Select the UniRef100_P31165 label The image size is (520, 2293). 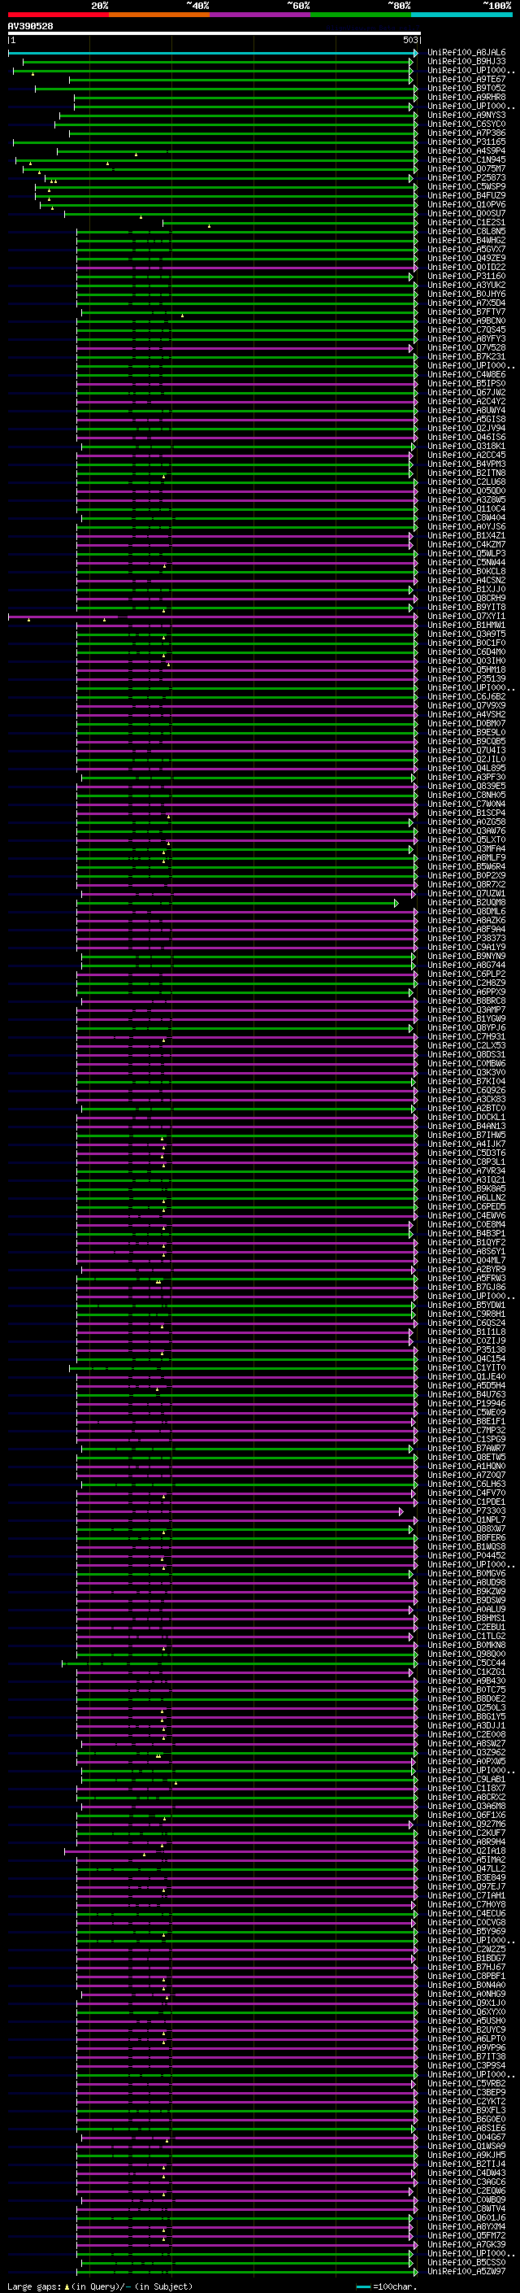(x=466, y=142)
